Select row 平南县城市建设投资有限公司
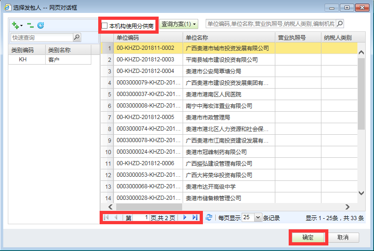 (x=229, y=60)
